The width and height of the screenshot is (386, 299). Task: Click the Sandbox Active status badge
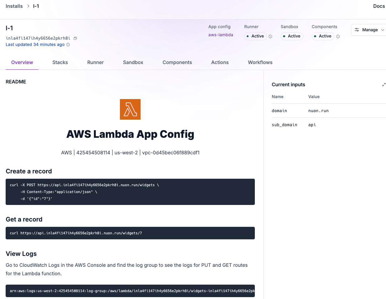click(292, 36)
